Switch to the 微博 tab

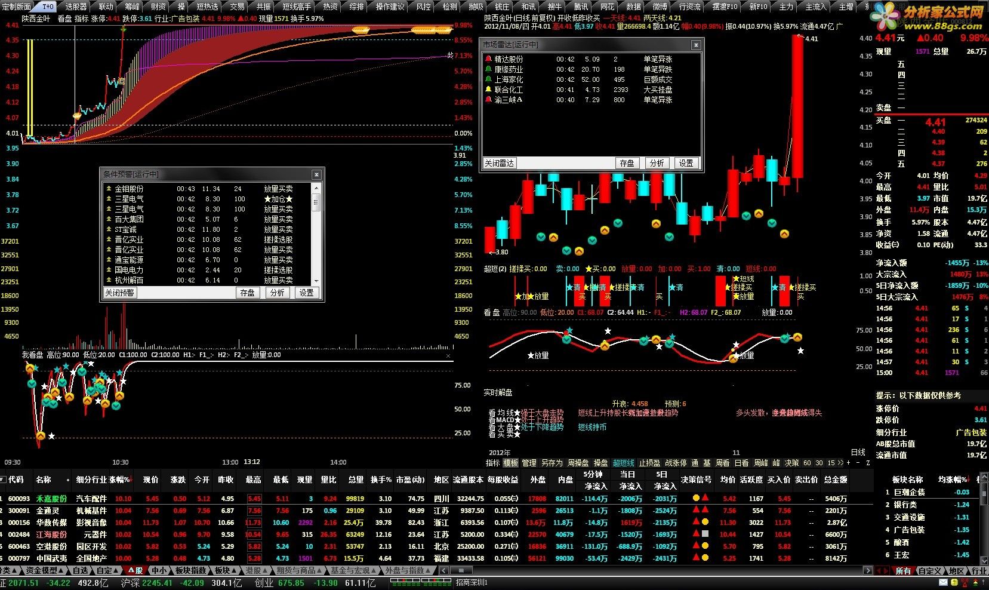[x=660, y=7]
